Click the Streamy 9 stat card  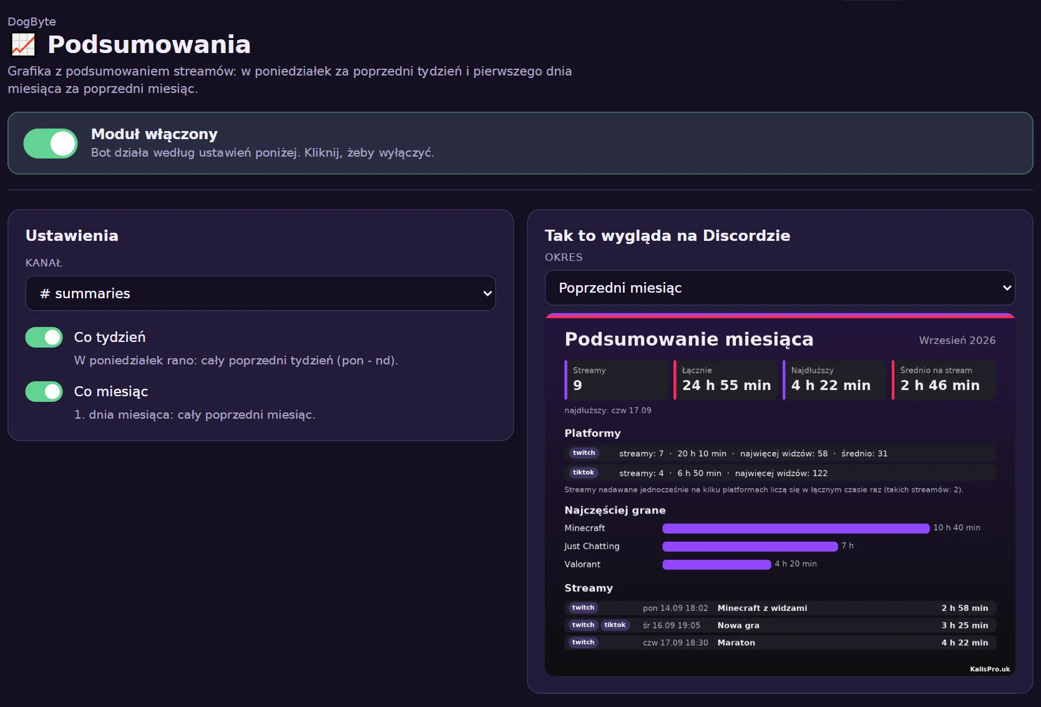click(x=617, y=379)
